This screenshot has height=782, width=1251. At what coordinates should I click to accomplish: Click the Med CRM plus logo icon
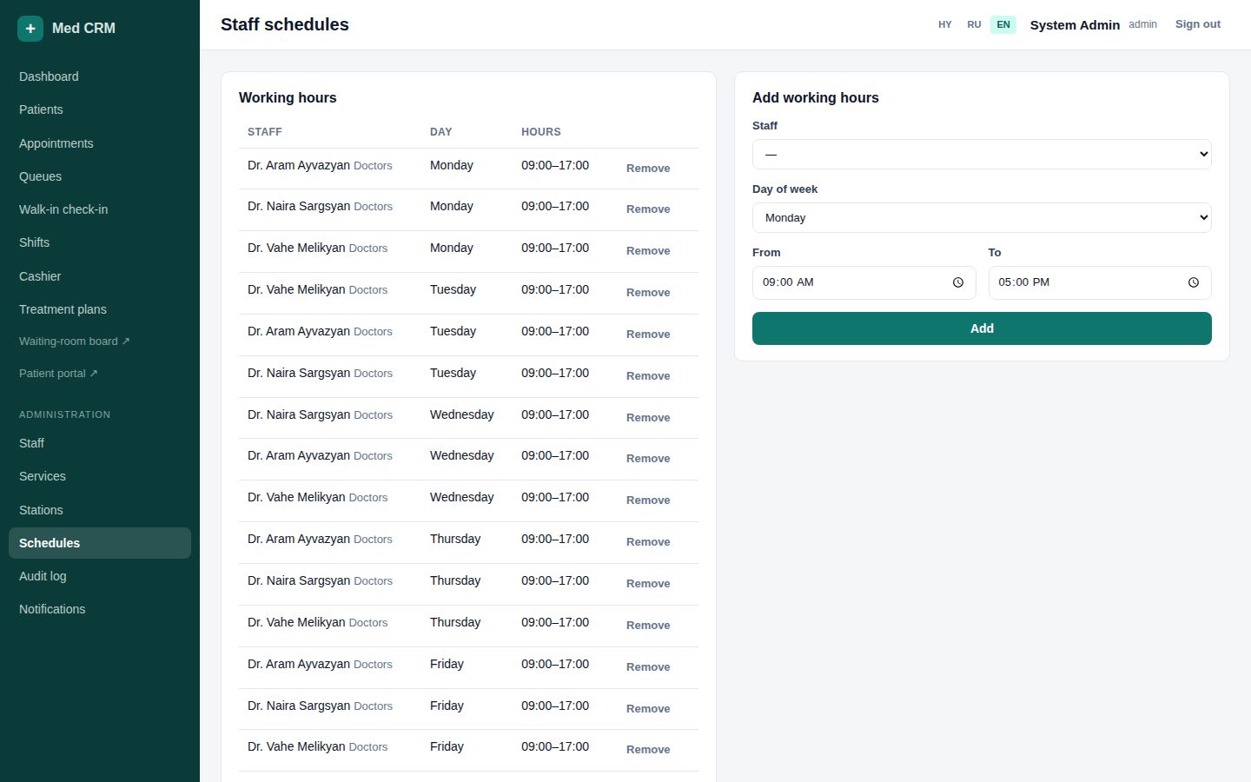pos(30,29)
